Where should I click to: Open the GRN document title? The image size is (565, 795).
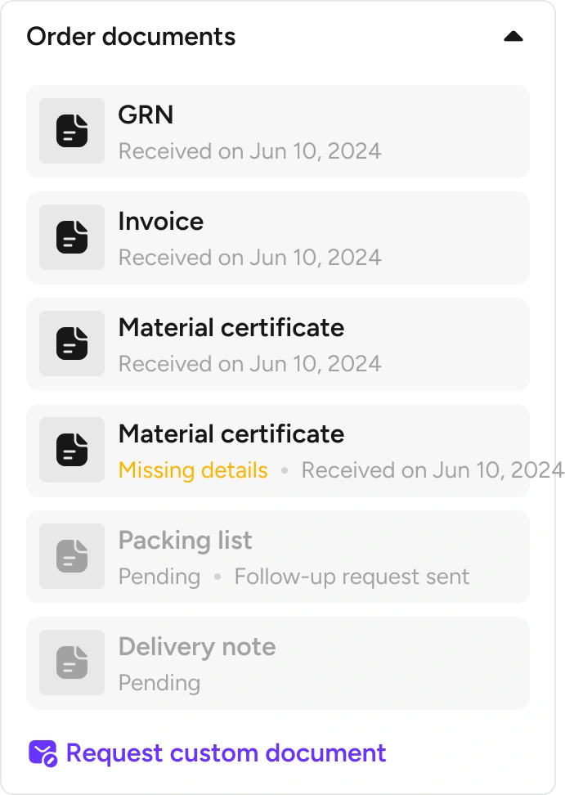coord(146,115)
